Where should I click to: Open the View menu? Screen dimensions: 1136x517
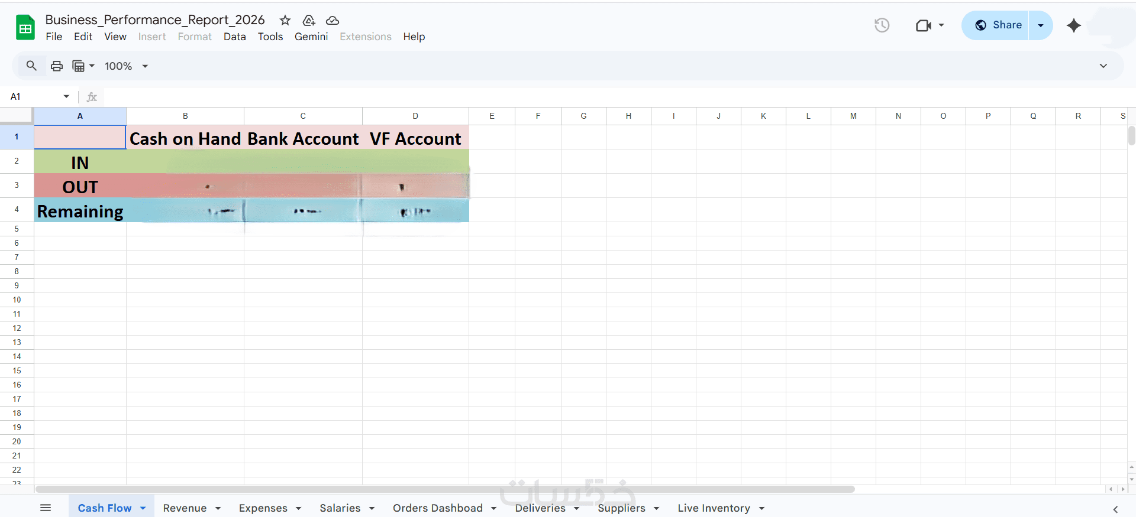coord(115,37)
